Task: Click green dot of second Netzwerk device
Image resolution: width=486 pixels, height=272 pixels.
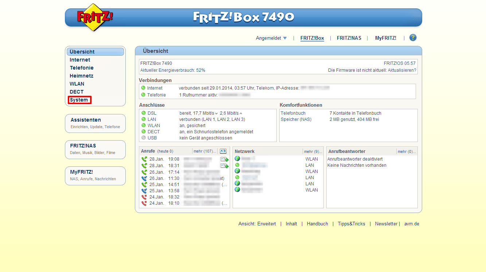Action: pos(237,165)
